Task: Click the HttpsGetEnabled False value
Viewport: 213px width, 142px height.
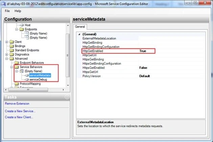Action: [143, 67]
